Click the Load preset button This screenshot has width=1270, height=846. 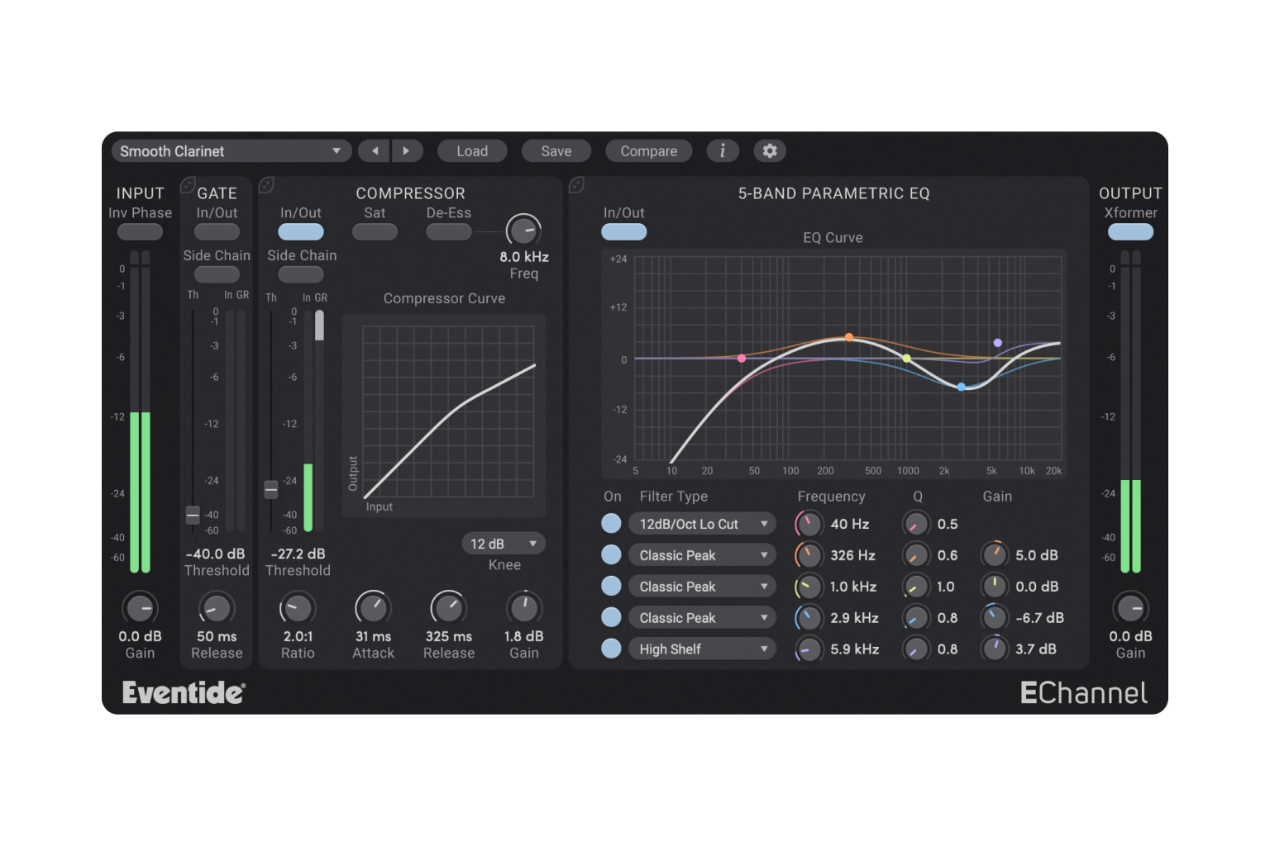(x=471, y=150)
